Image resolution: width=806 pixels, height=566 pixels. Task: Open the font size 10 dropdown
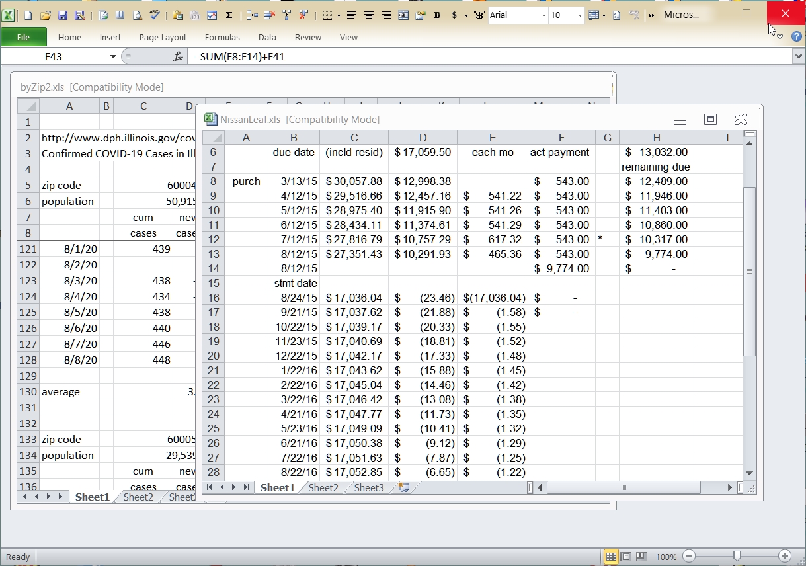(579, 15)
